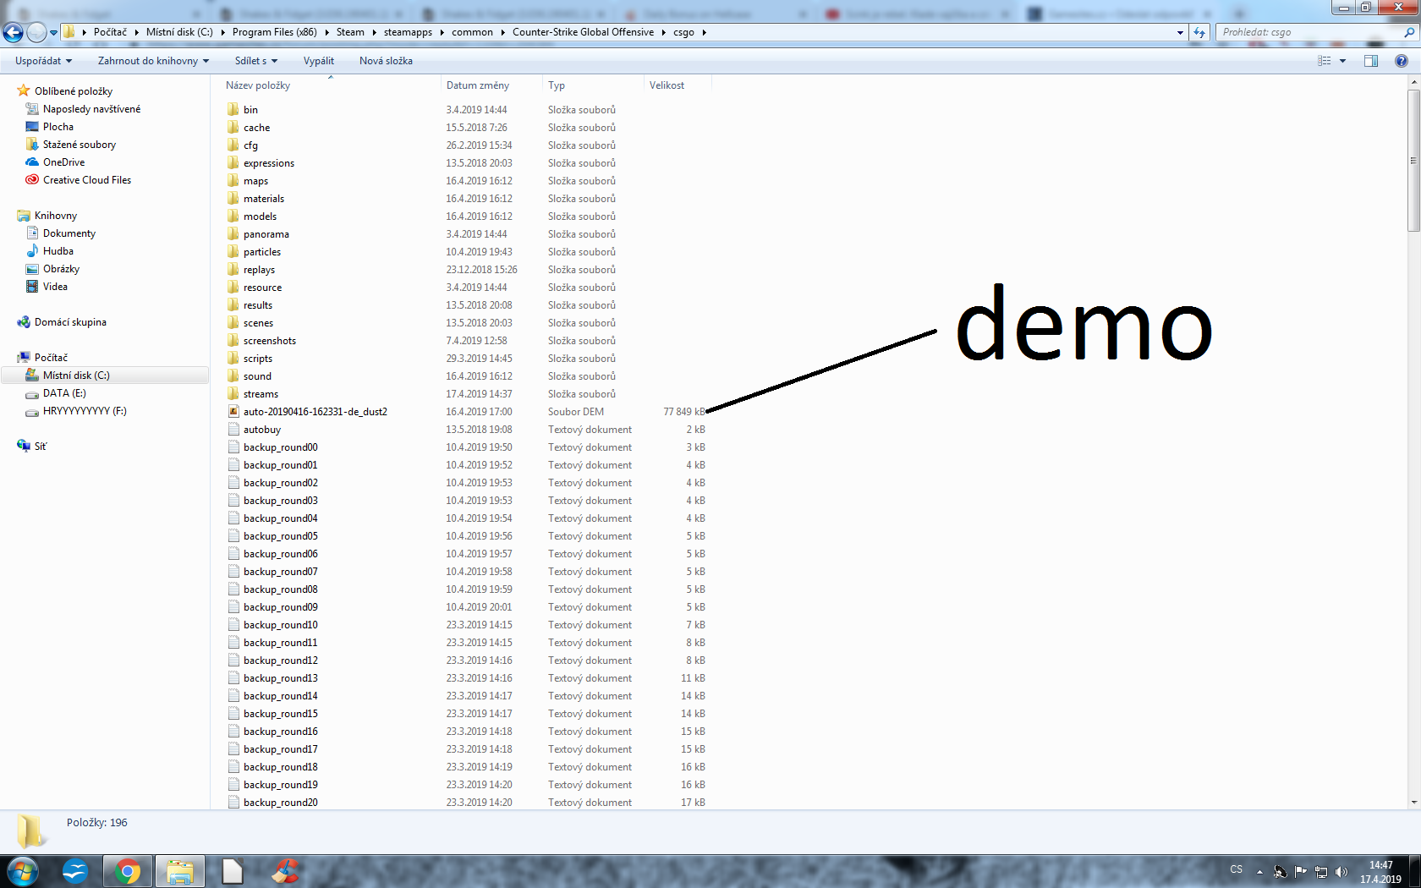Image resolution: width=1421 pixels, height=888 pixels.
Task: Open the view options dropdown arrow
Action: 1342,61
